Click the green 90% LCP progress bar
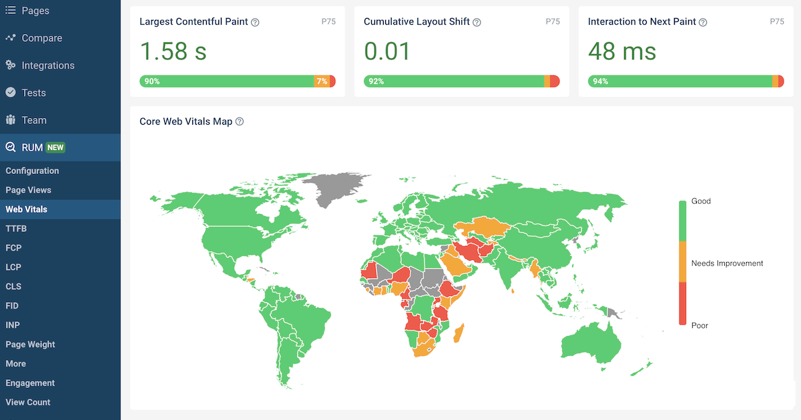Screen dimensions: 801x420 [227, 81]
